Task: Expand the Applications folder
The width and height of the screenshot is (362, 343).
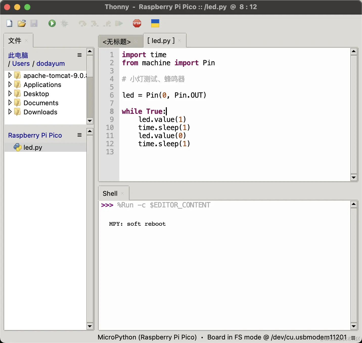Action: [10, 84]
